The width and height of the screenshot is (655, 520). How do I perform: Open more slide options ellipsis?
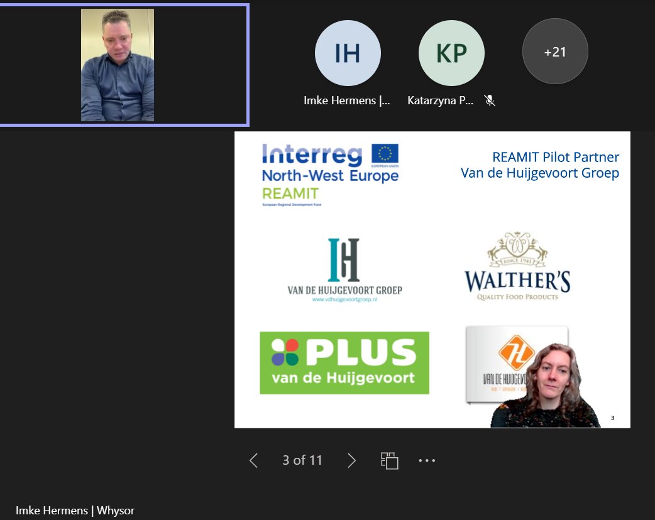point(427,460)
